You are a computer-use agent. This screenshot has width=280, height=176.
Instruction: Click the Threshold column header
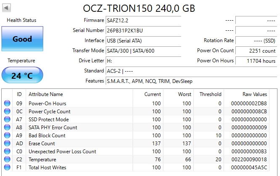pos(210,94)
